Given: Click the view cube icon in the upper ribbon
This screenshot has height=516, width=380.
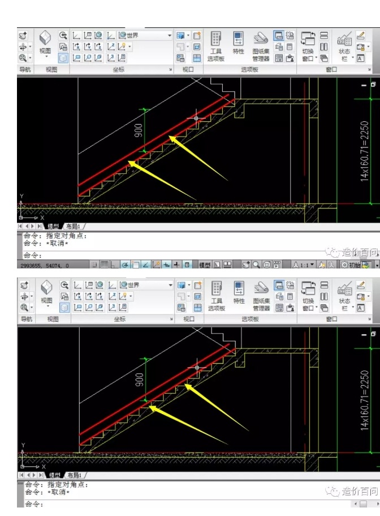Looking at the screenshot, I should (46, 37).
